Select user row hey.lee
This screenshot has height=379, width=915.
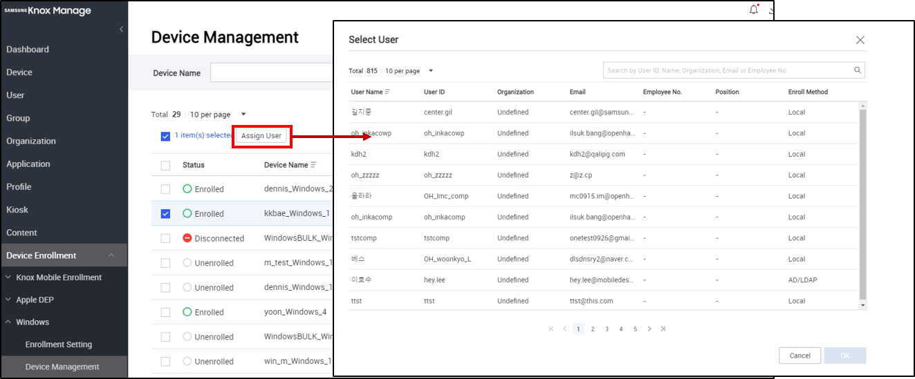tap(604, 280)
